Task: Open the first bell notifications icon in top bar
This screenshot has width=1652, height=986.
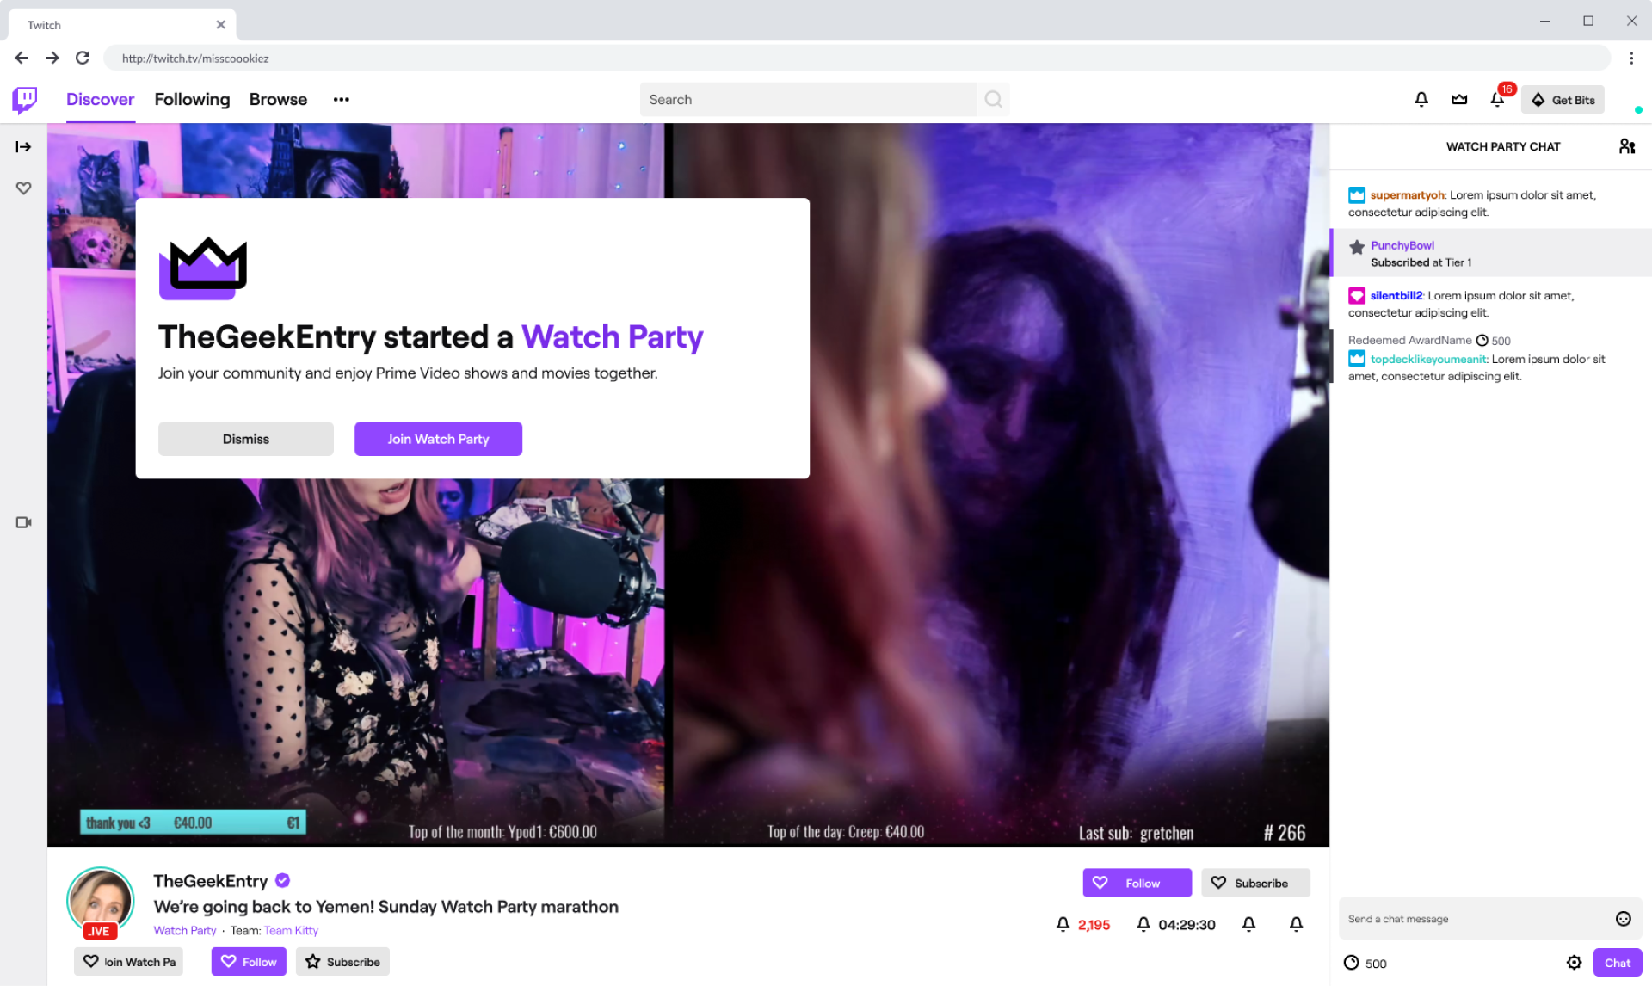Action: pyautogui.click(x=1421, y=100)
